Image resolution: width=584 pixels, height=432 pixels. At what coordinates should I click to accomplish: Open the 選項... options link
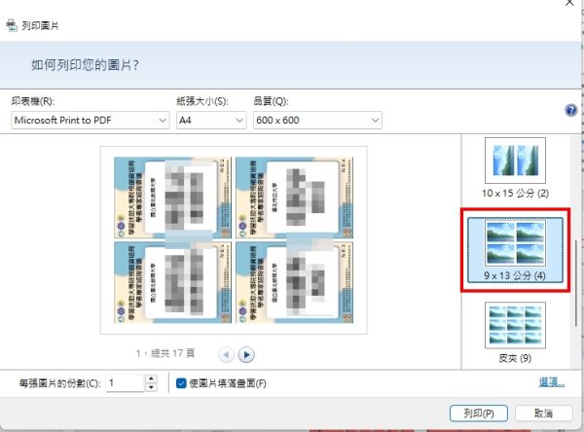click(551, 382)
